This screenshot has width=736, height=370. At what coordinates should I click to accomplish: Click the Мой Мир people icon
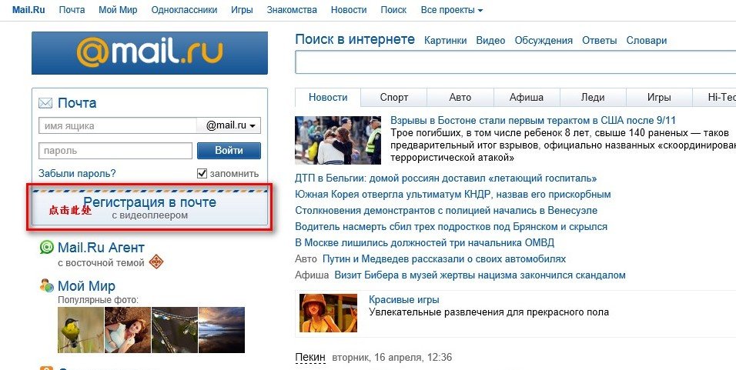(x=47, y=286)
